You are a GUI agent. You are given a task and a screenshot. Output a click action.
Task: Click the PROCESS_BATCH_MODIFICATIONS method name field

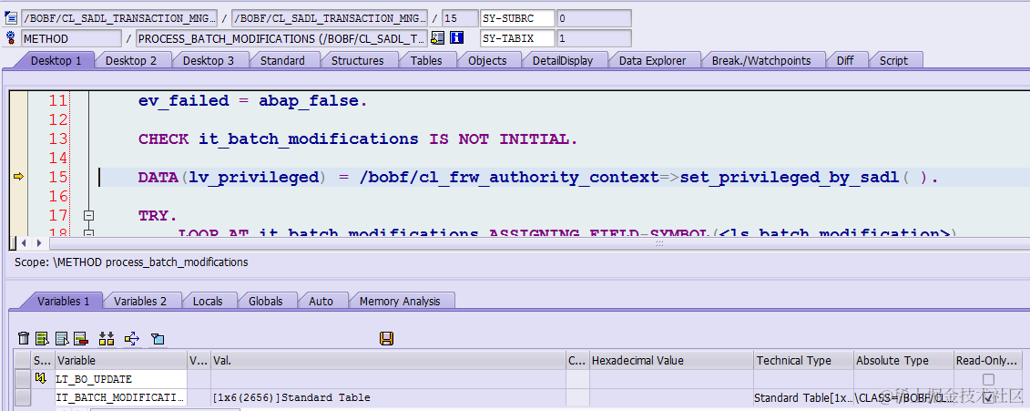(281, 38)
